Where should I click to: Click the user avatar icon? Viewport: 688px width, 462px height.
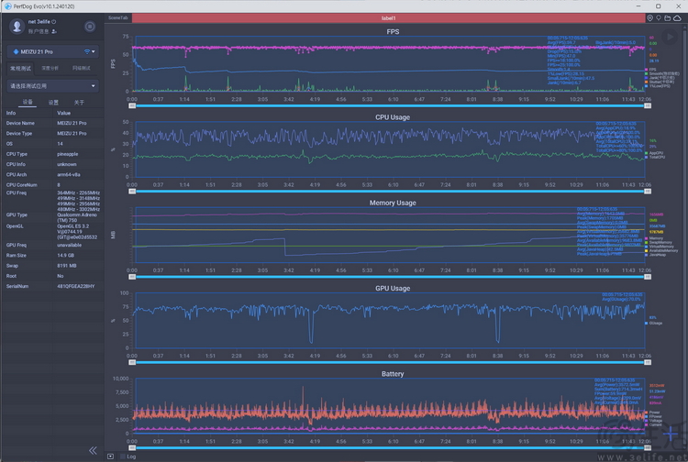[17, 27]
